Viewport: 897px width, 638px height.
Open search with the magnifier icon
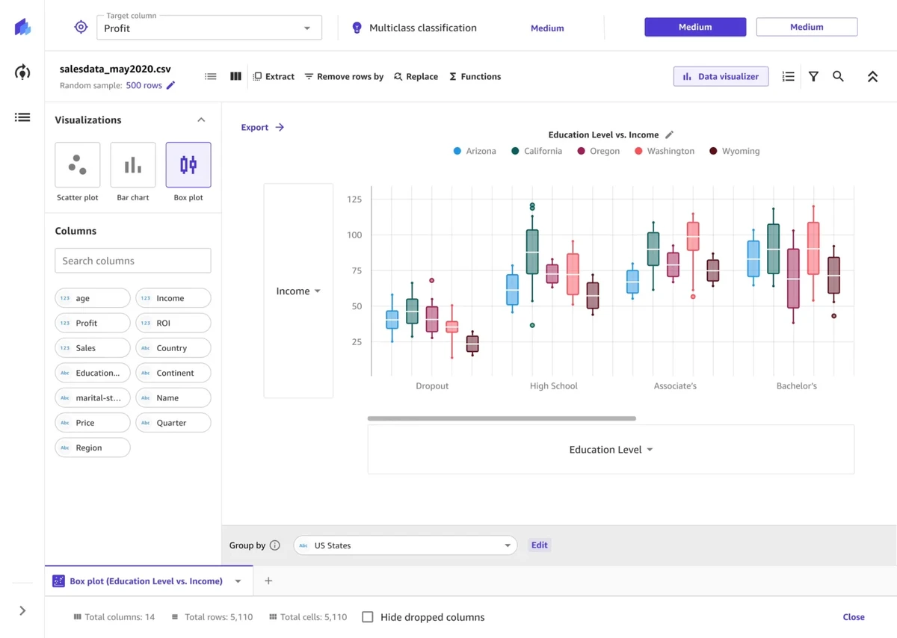838,76
